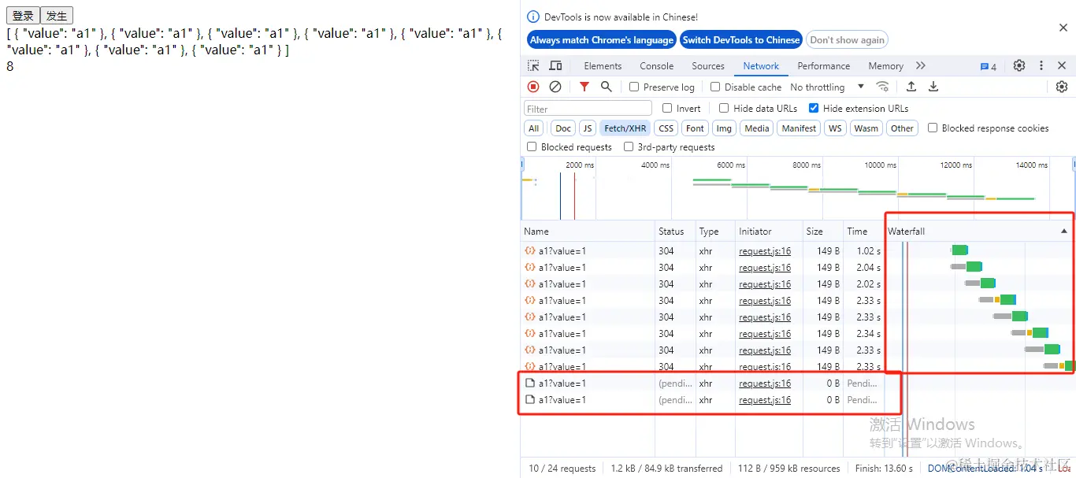This screenshot has height=478, width=1076.
Task: Show more DevTools tabs chevron
Action: point(921,66)
